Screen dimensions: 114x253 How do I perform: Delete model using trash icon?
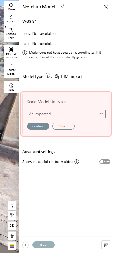(x=106, y=245)
